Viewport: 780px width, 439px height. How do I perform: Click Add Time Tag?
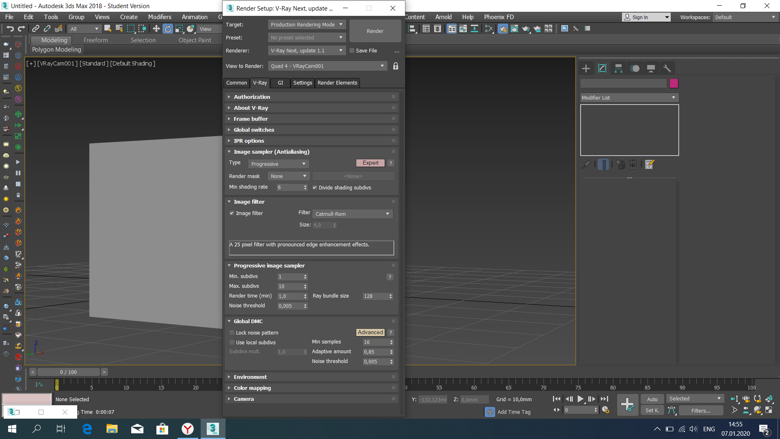(x=513, y=412)
